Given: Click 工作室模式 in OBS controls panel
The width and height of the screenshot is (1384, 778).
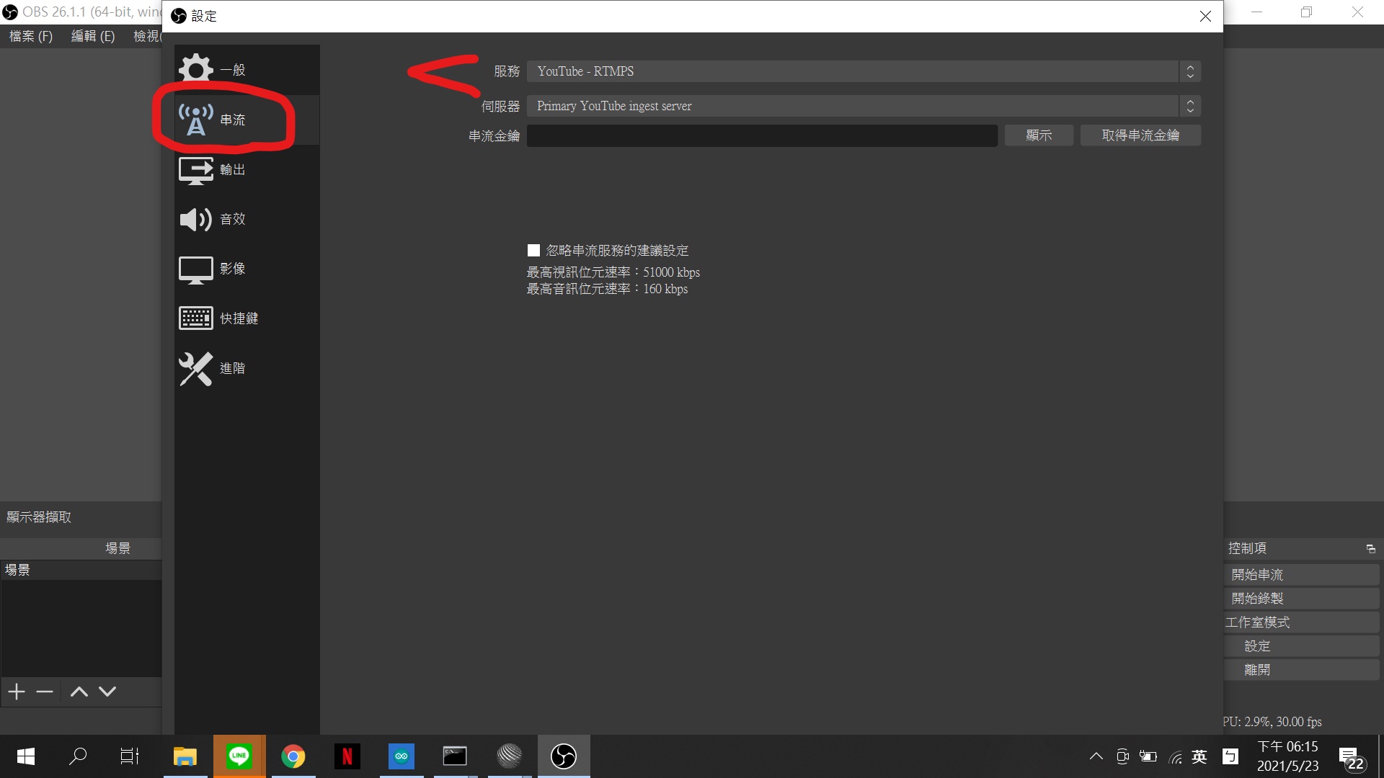Looking at the screenshot, I should pos(1301,622).
